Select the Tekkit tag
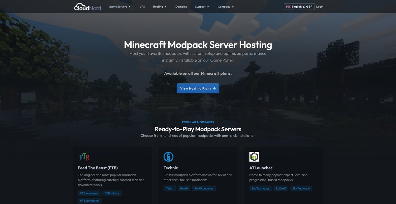The height and width of the screenshot is (204, 396). click(x=170, y=189)
